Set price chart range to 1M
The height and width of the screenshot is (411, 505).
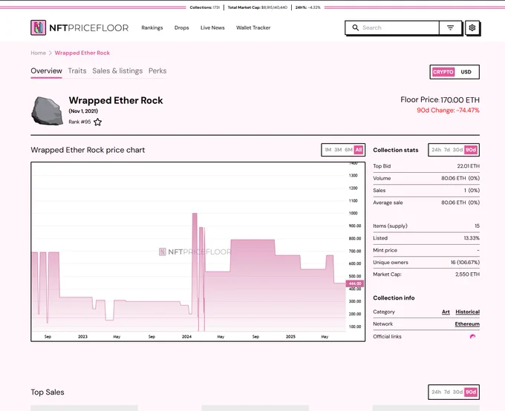(x=328, y=150)
